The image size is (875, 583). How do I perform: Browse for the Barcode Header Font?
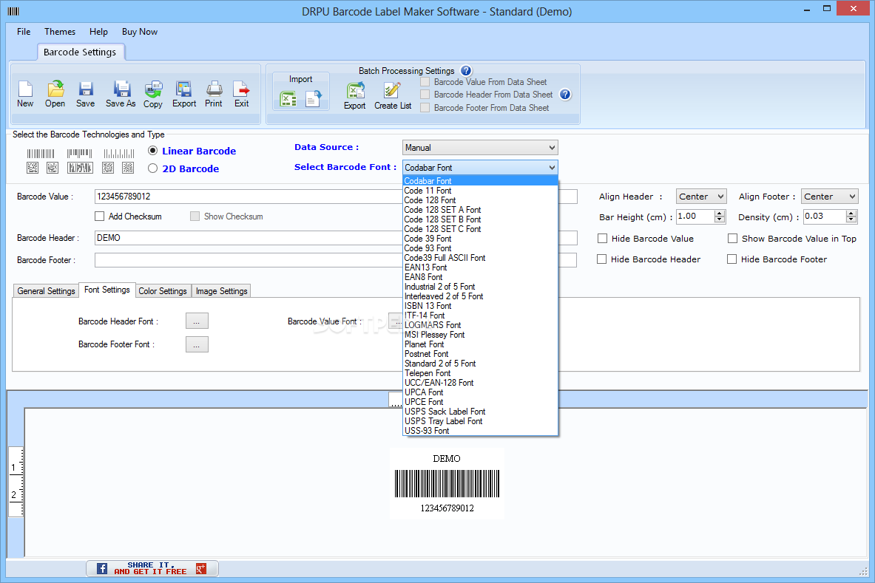pyautogui.click(x=197, y=321)
